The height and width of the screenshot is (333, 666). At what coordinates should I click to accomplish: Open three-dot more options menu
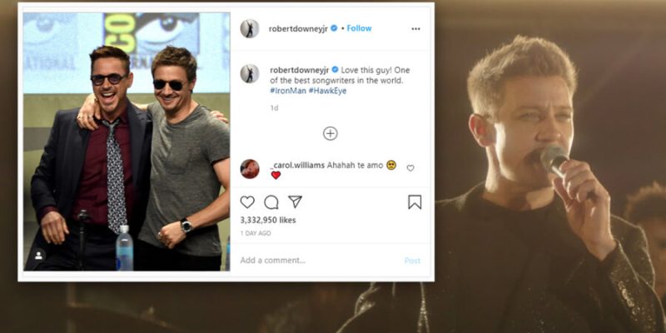click(415, 29)
